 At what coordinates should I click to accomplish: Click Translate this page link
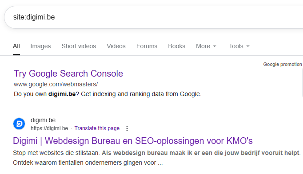click(97, 128)
